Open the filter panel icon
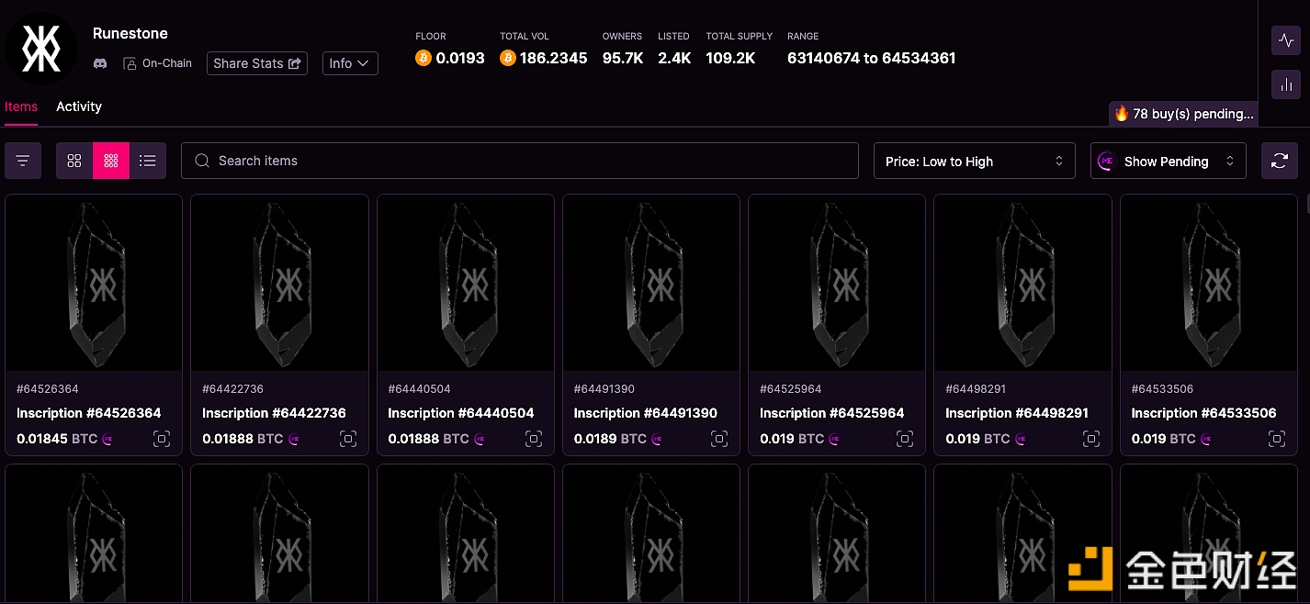The height and width of the screenshot is (604, 1310). coord(23,161)
